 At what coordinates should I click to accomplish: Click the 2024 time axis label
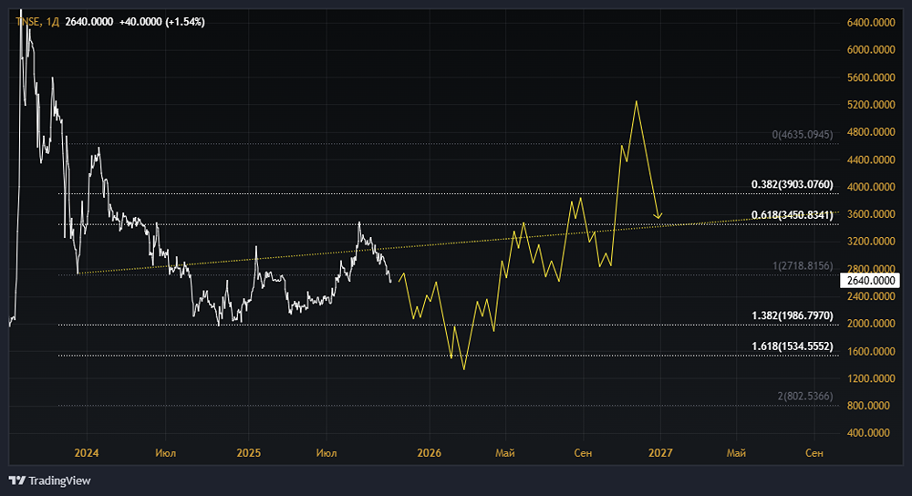pos(87,453)
